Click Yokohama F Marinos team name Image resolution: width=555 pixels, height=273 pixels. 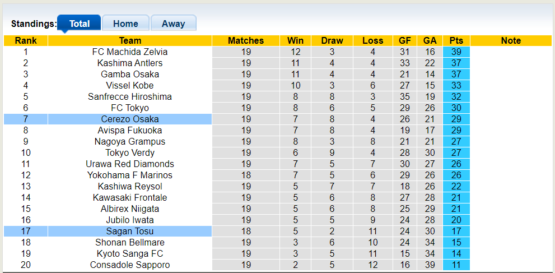pyautogui.click(x=130, y=175)
